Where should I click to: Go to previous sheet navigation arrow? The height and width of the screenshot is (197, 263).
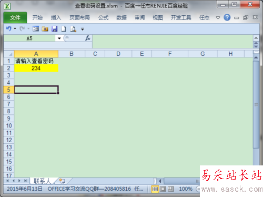(14, 181)
